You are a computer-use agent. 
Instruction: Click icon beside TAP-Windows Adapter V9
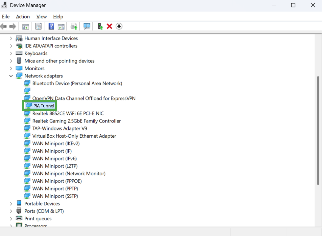pyautogui.click(x=27, y=128)
